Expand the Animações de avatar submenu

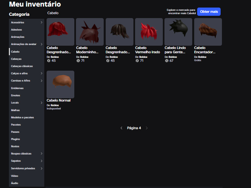[41, 44]
